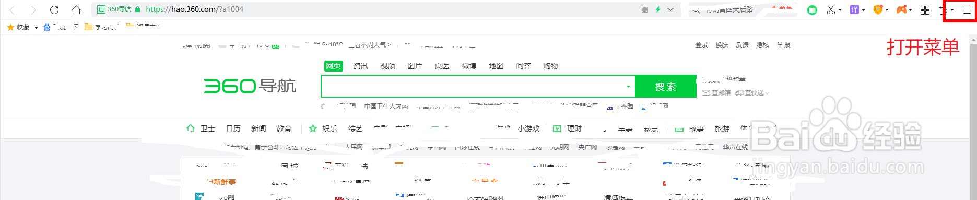Expand the game controller dropdown arrow
This screenshot has height=200, width=977.
tap(910, 10)
